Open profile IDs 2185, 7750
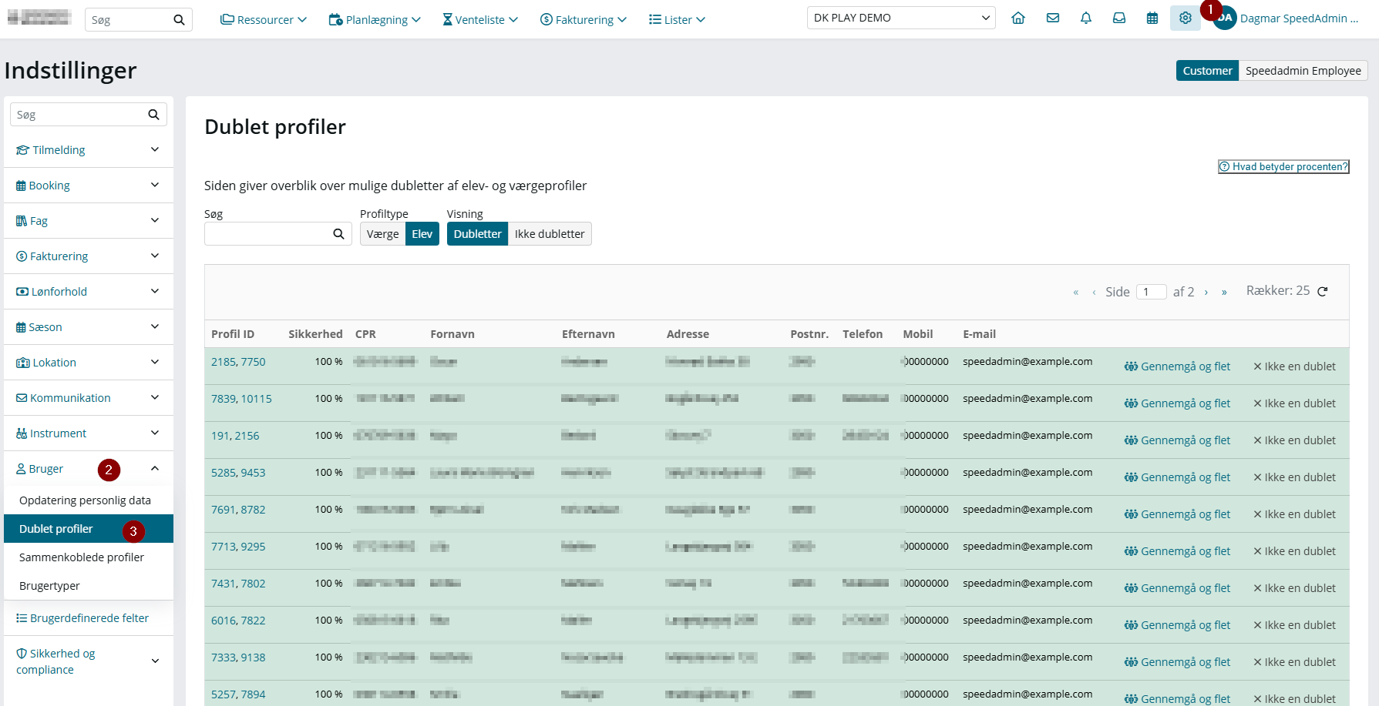This screenshot has width=1379, height=706. click(238, 362)
